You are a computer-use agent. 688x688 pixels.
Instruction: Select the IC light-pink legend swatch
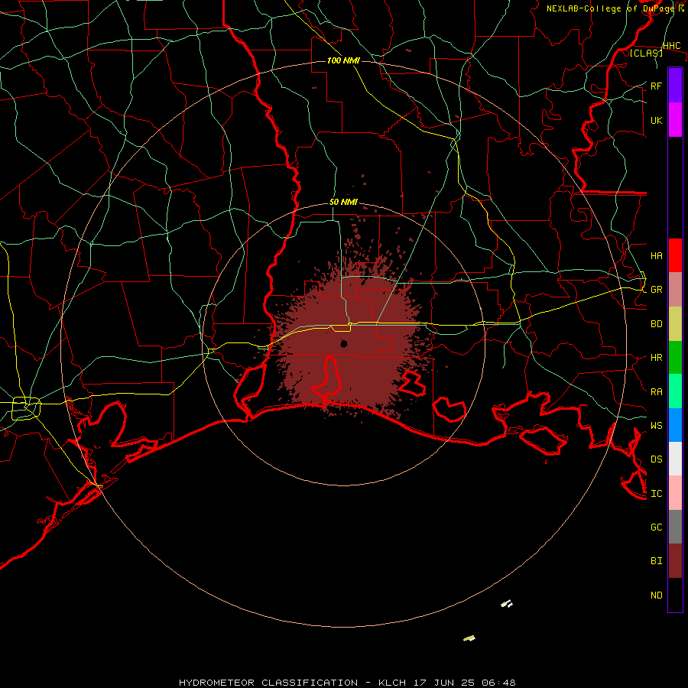[x=675, y=493]
